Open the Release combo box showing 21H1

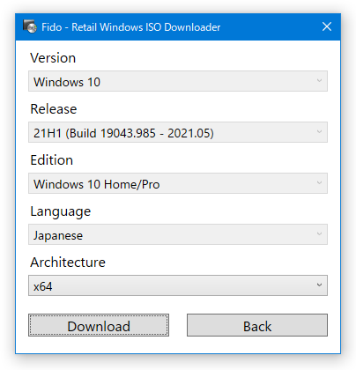click(x=178, y=132)
